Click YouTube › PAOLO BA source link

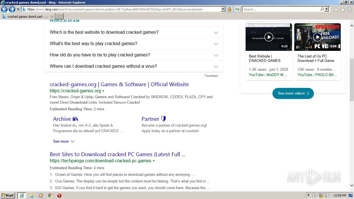317,75
